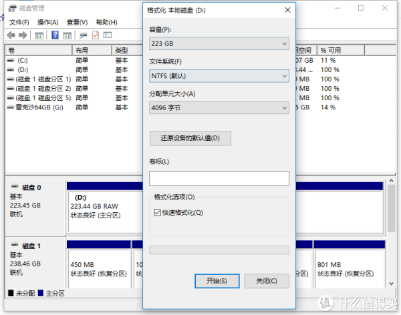Open the 容量 223 GB dropdown

point(219,43)
